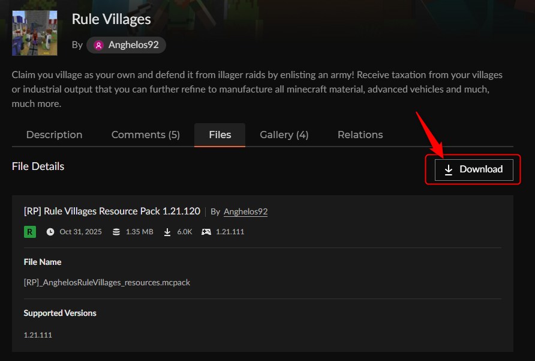
Task: Select the Files tab
Action: point(220,135)
